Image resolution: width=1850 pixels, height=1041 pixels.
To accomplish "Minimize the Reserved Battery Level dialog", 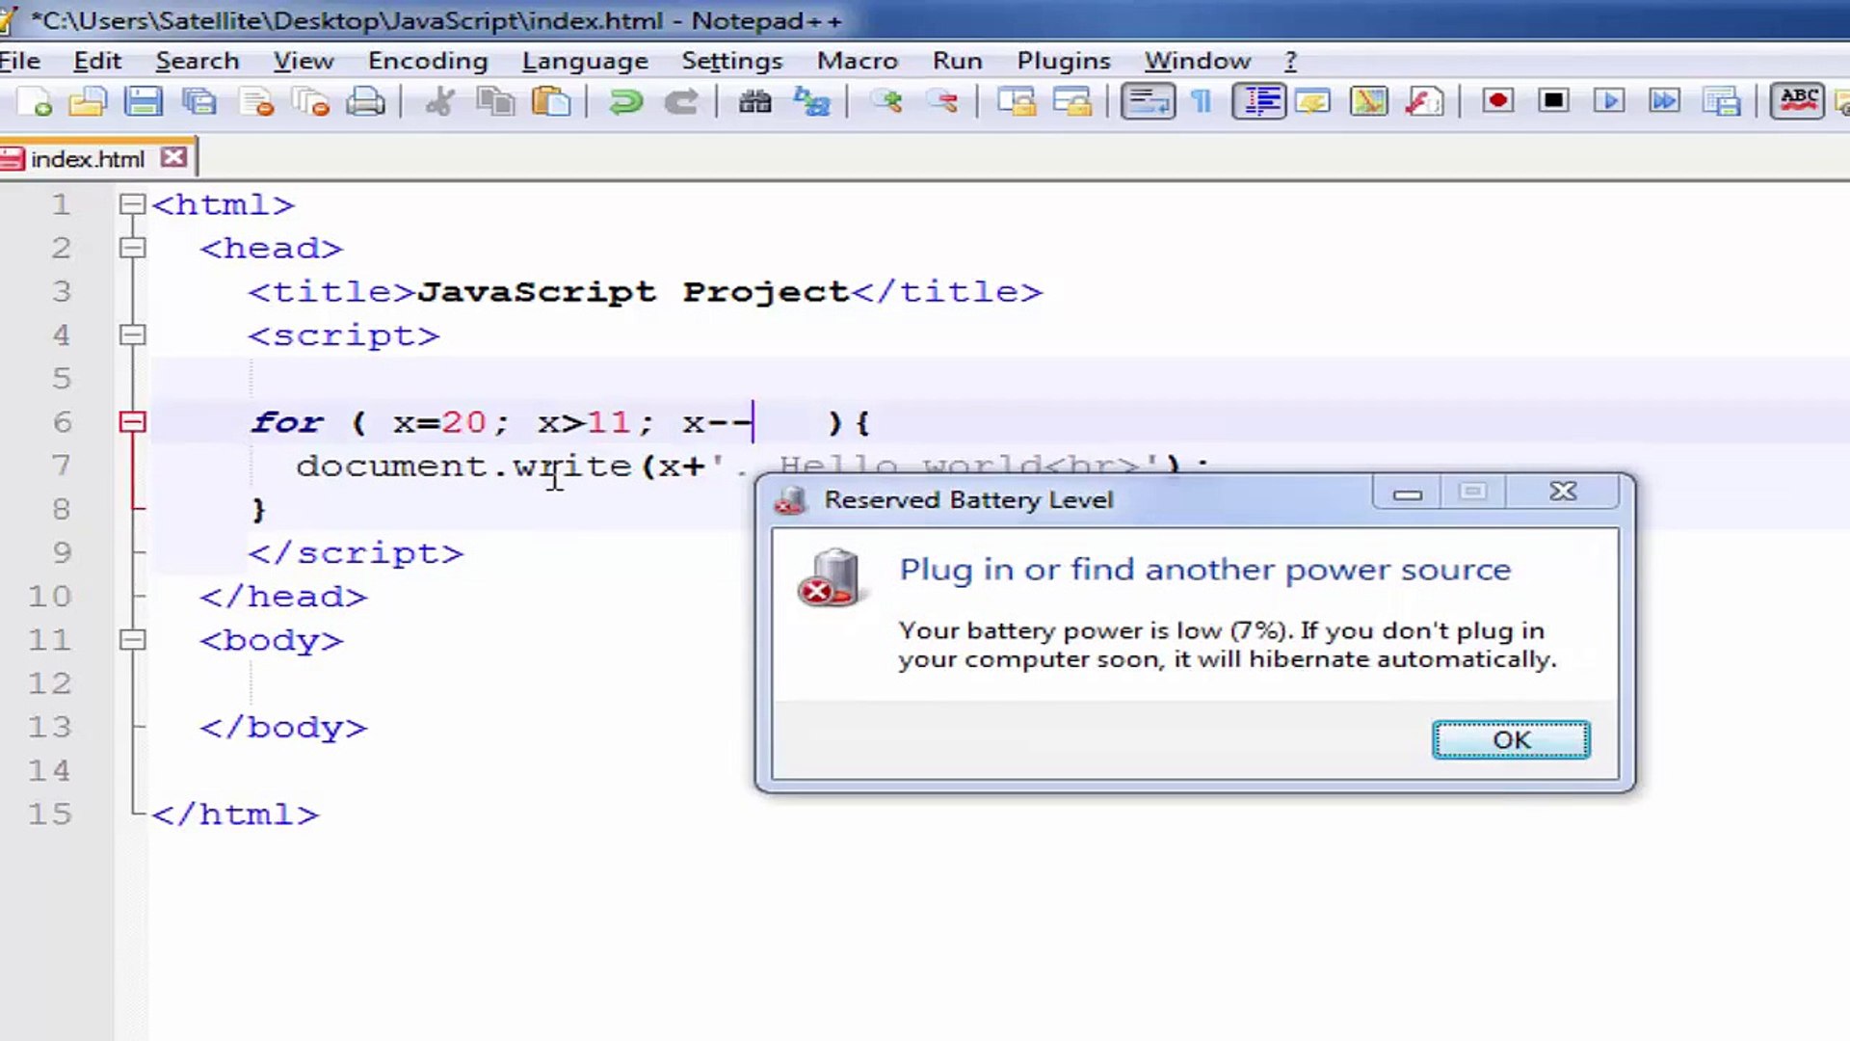I will point(1407,493).
